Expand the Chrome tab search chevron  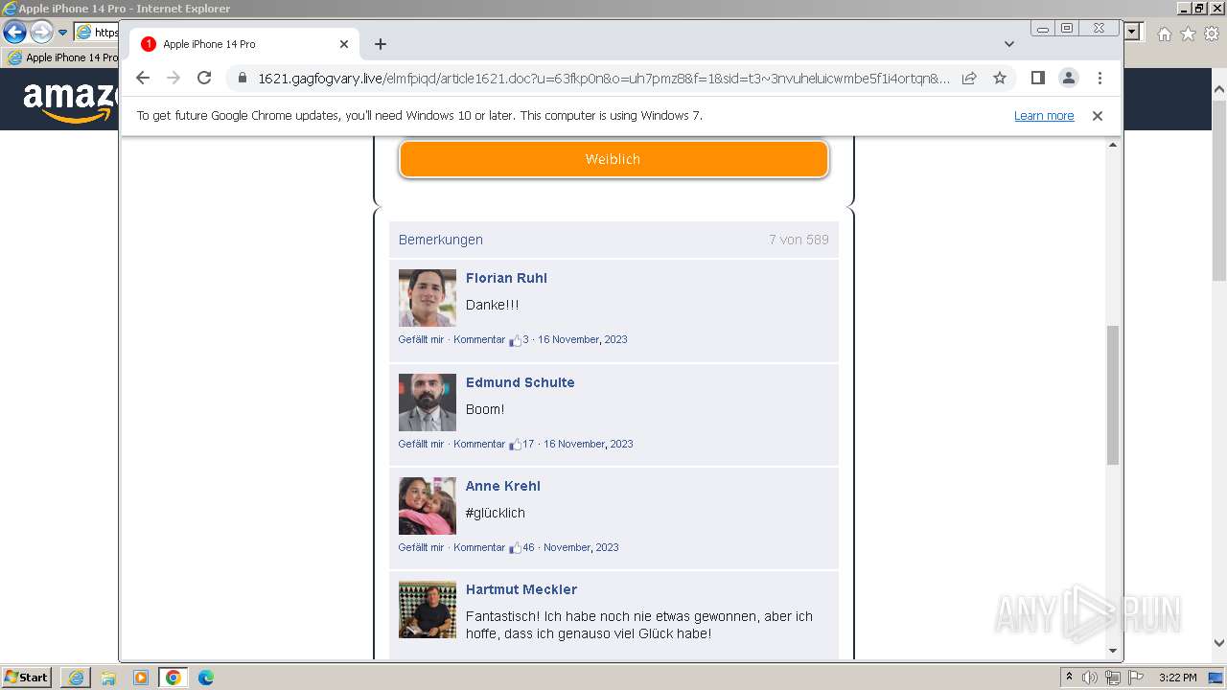1009,44
